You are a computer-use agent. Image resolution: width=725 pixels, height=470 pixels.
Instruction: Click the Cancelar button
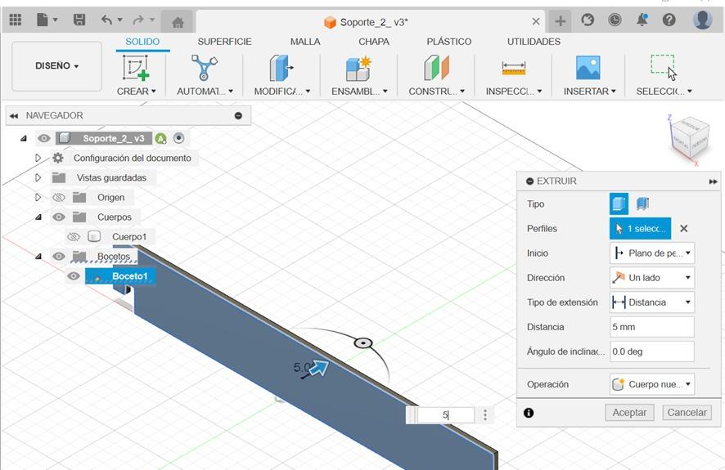click(687, 413)
